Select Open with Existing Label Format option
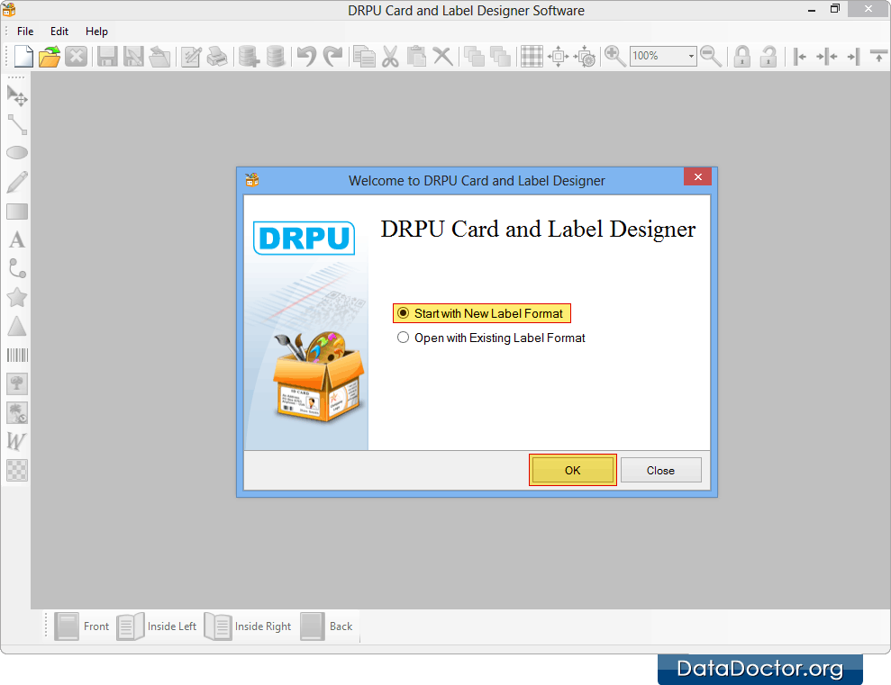Viewport: 891px width, 685px height. point(491,338)
